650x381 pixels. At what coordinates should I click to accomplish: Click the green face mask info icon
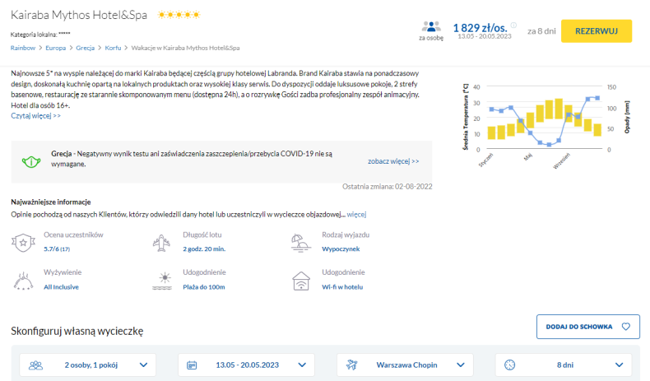[x=31, y=161]
